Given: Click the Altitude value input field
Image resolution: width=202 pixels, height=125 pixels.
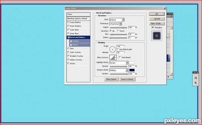Looking at the screenshot, I should pos(120,52).
